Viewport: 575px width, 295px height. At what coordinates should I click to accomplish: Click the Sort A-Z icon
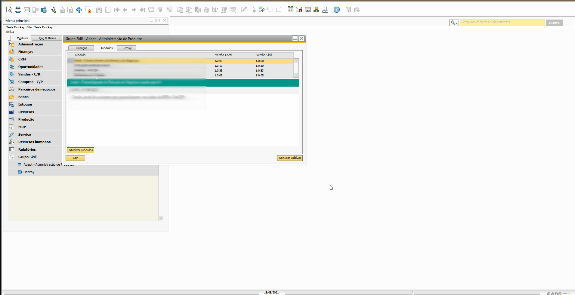coord(169,10)
